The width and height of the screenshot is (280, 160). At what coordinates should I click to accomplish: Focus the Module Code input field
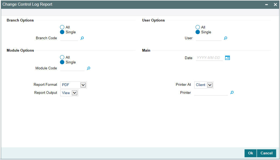(x=72, y=68)
